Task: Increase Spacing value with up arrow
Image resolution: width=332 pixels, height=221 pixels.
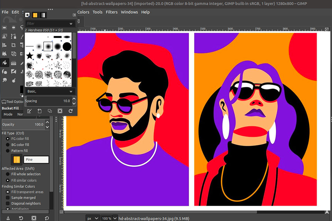Action: coord(74,99)
